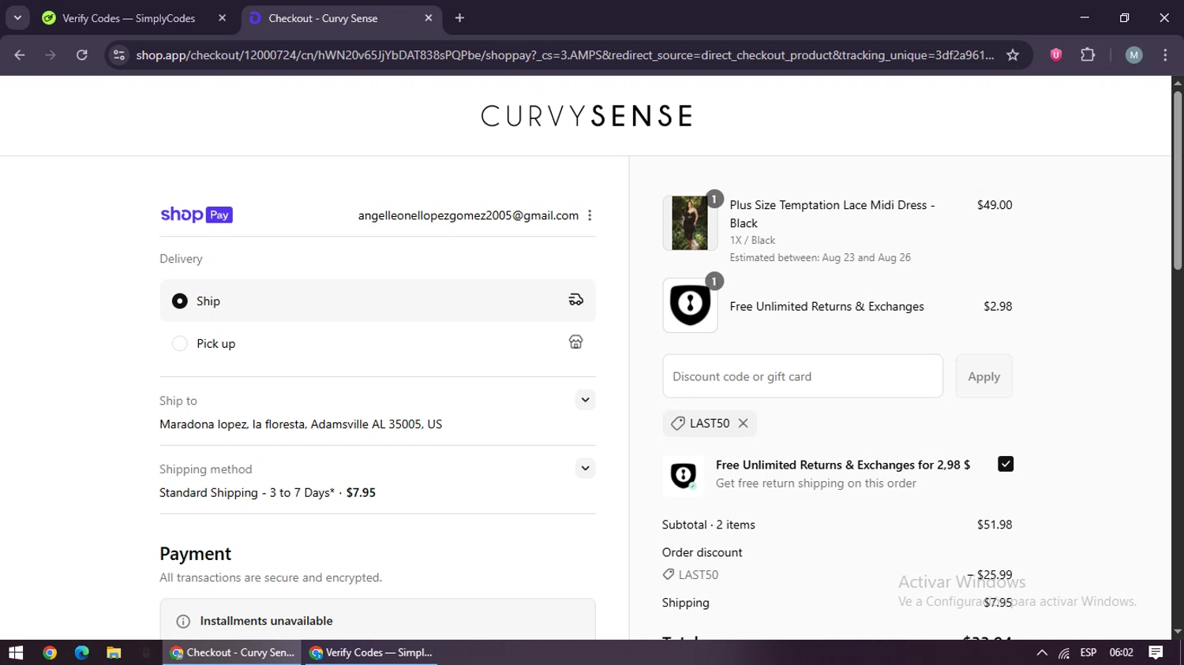View site information icon in address bar
1184x665 pixels.
coord(119,55)
